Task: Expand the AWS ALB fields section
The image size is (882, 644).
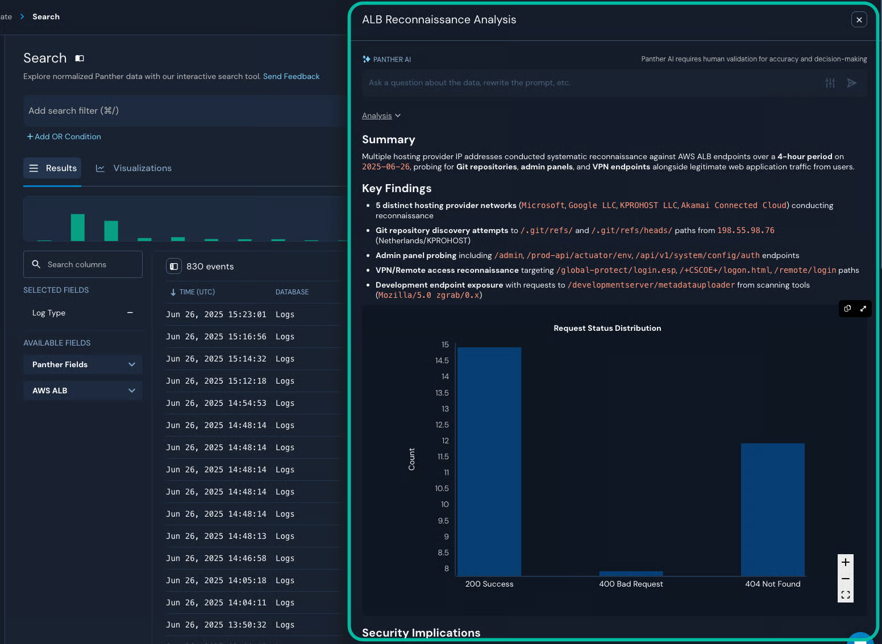Action: (83, 390)
